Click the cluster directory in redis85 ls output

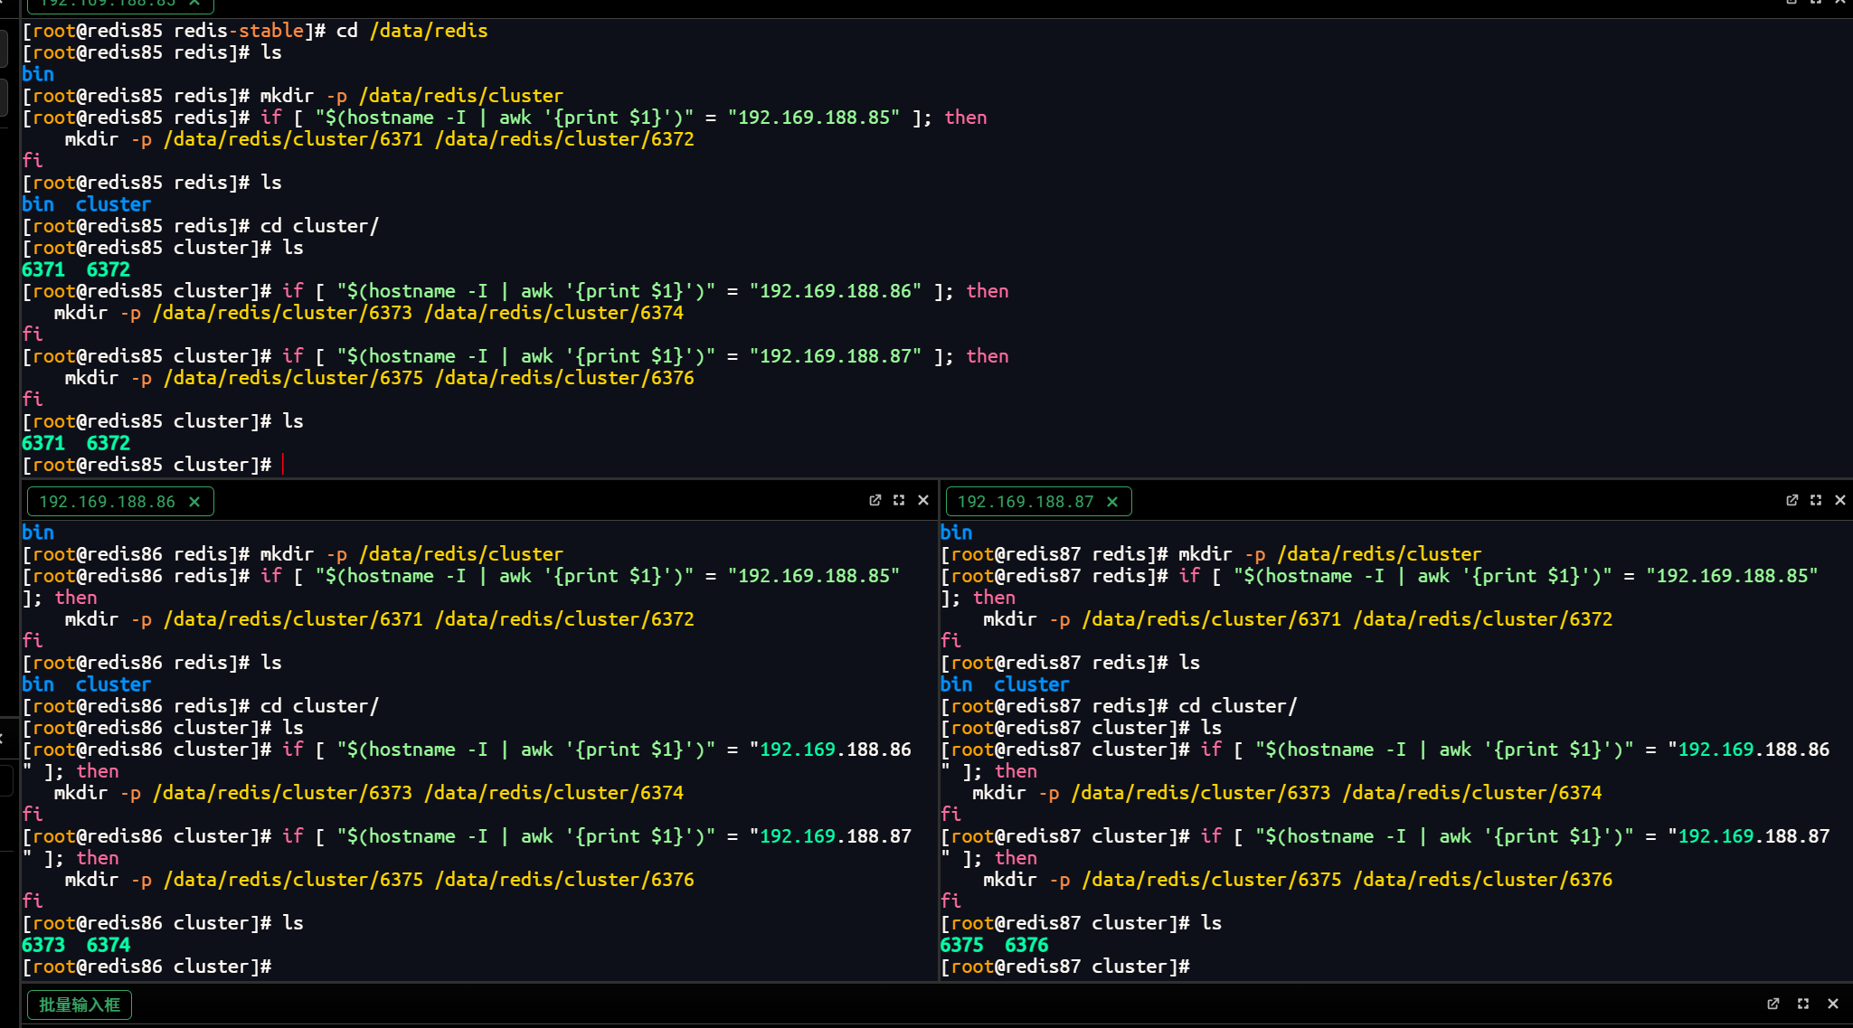click(x=113, y=204)
